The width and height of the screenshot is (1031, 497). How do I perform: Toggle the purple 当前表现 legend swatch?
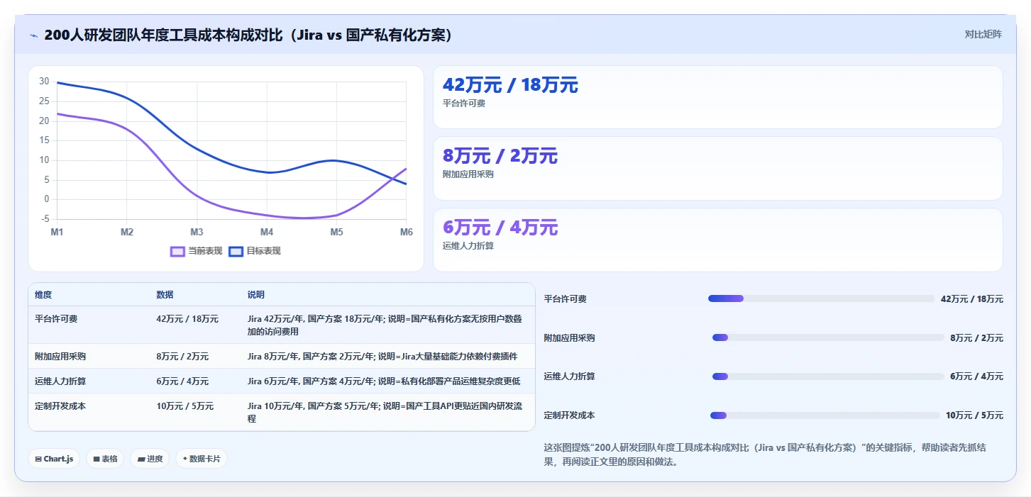click(x=177, y=251)
